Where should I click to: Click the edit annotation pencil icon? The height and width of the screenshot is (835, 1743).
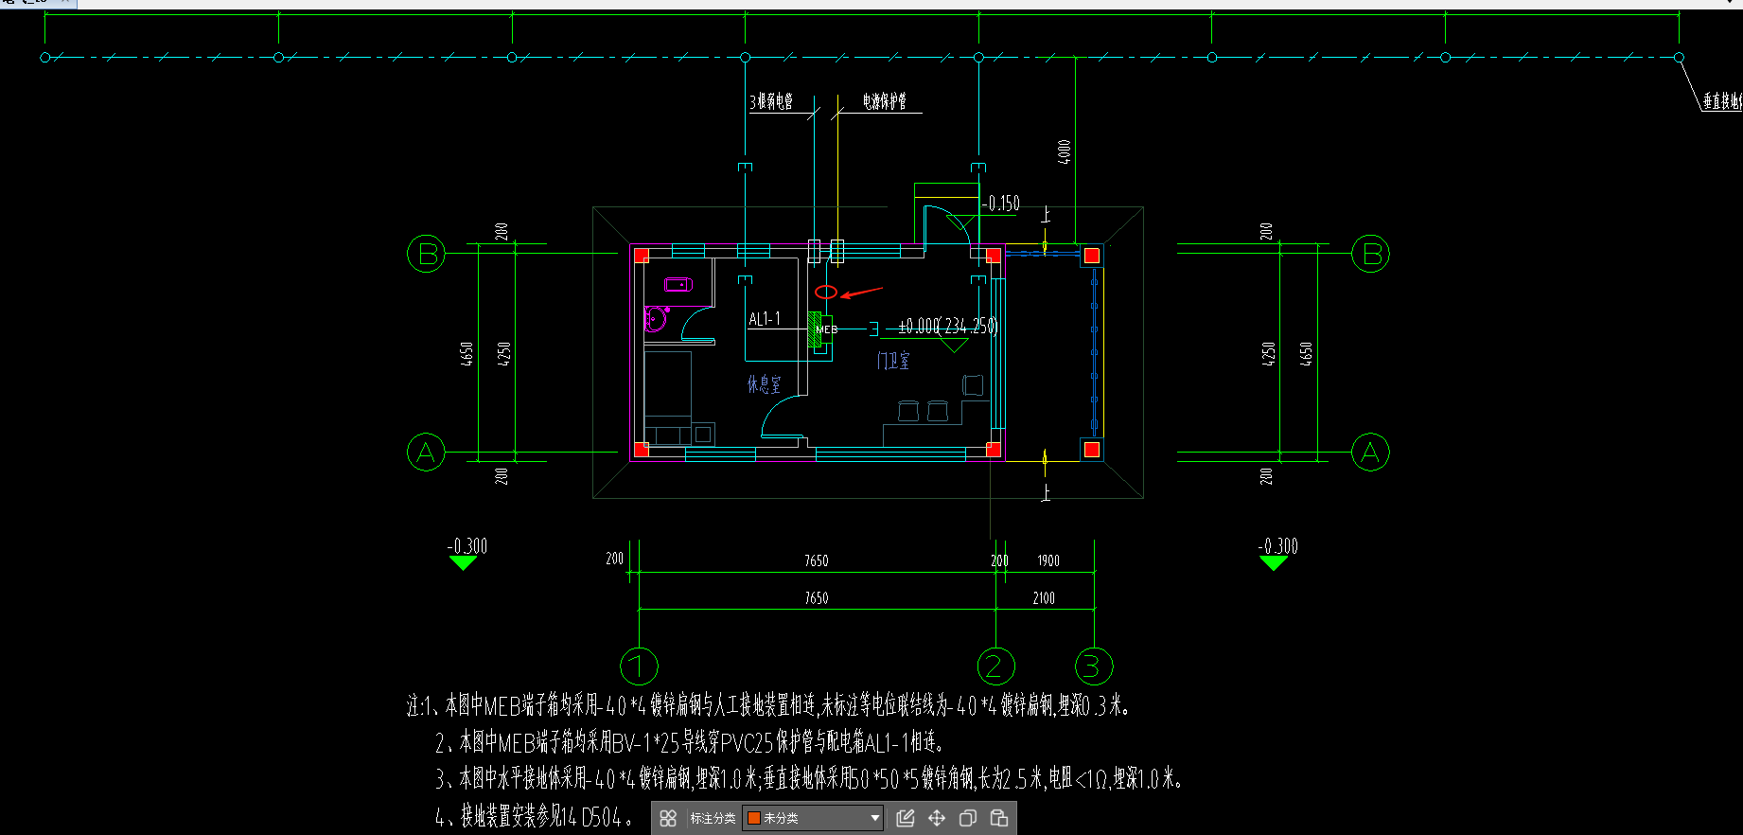coord(906,818)
